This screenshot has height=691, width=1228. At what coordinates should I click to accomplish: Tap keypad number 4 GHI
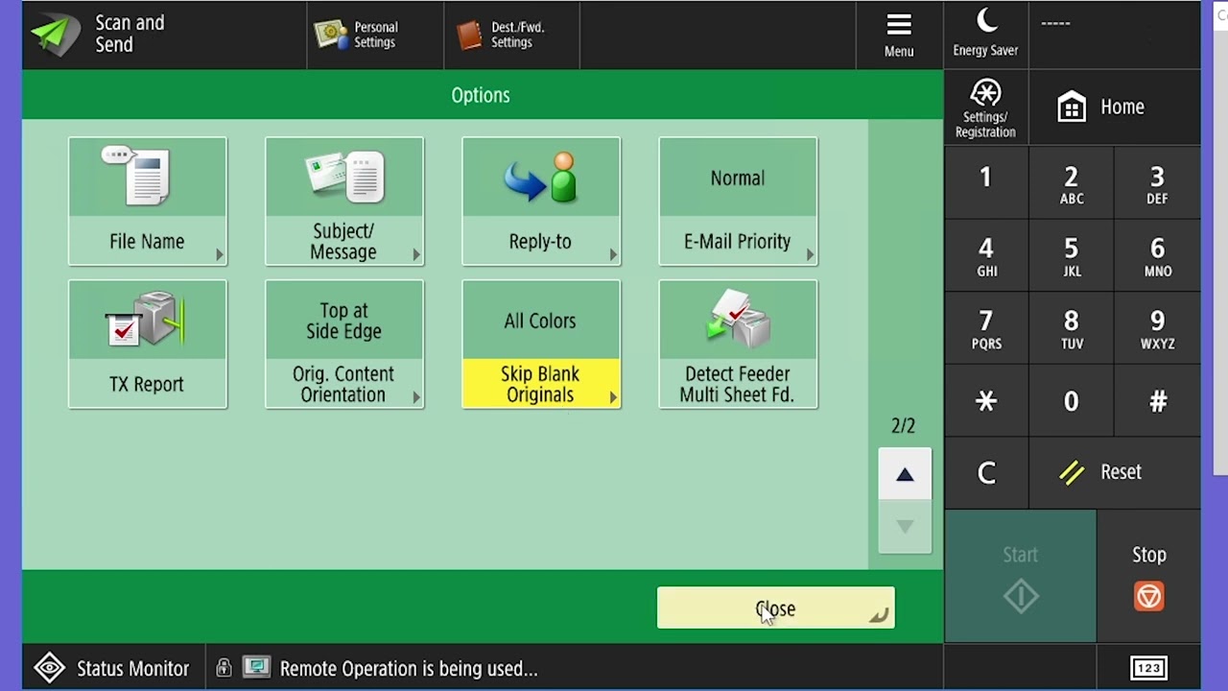(x=985, y=255)
